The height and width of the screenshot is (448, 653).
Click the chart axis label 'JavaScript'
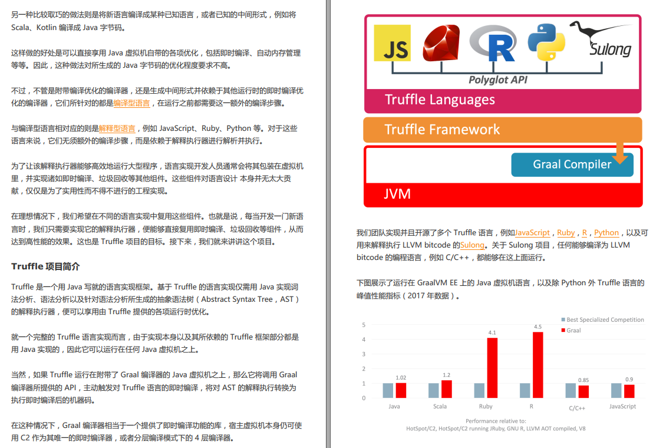622,406
